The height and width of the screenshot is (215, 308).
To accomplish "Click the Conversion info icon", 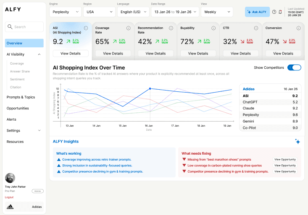I will point(299,28).
